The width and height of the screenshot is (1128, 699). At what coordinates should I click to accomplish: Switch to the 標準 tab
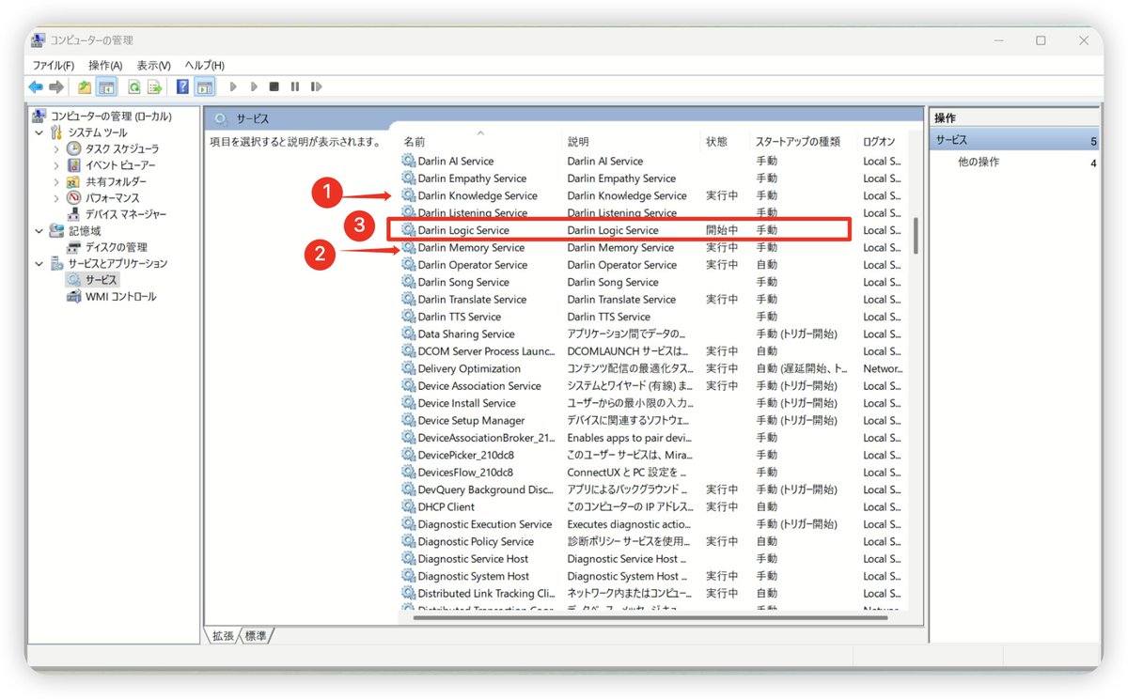pyautogui.click(x=256, y=636)
